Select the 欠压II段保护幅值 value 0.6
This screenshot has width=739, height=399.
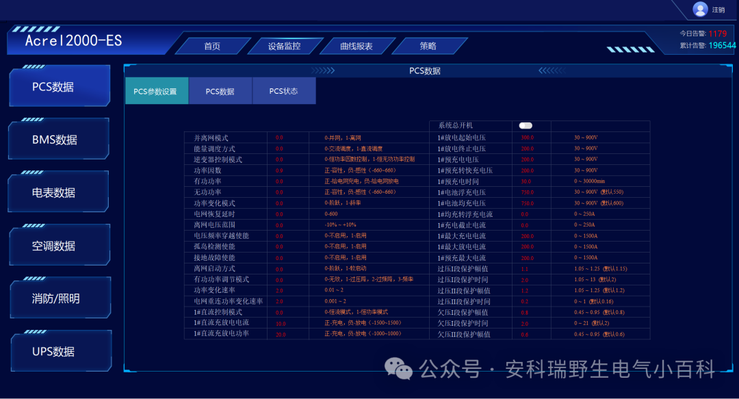(x=525, y=335)
